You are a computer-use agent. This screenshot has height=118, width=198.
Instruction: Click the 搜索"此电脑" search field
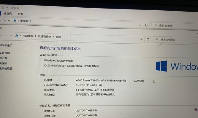coord(175,26)
